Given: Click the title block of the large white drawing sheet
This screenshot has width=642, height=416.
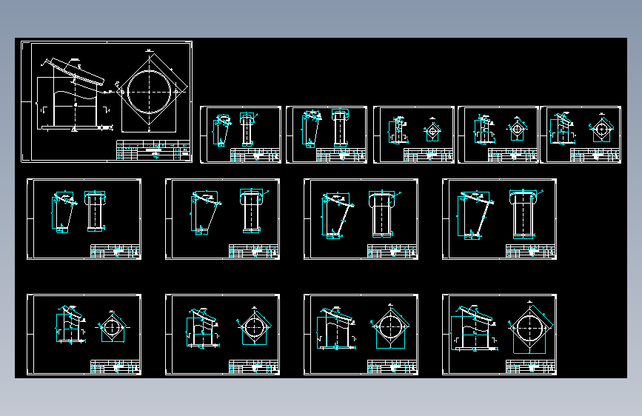Looking at the screenshot, I should click(153, 150).
